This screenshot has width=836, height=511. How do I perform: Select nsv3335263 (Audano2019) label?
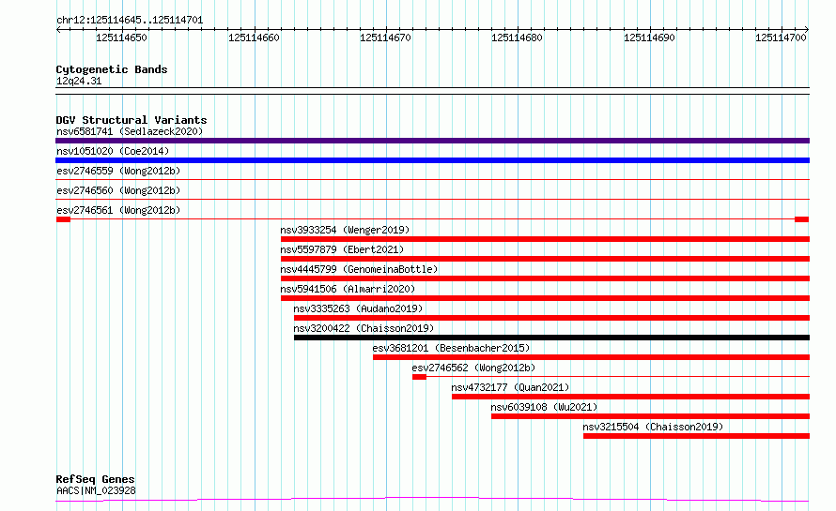[358, 308]
